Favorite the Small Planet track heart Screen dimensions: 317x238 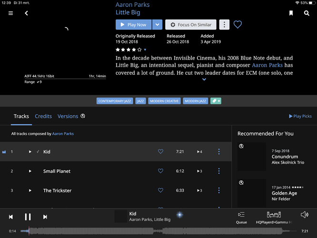pyautogui.click(x=160, y=171)
